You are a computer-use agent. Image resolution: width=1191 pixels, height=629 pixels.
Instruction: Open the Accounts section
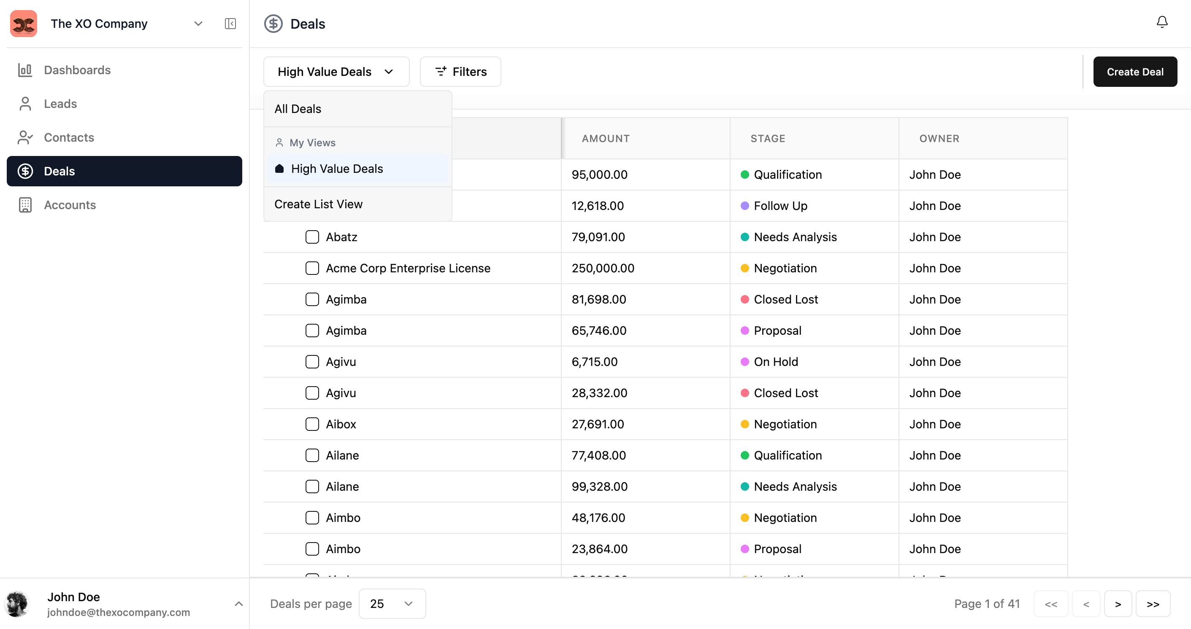(125, 204)
